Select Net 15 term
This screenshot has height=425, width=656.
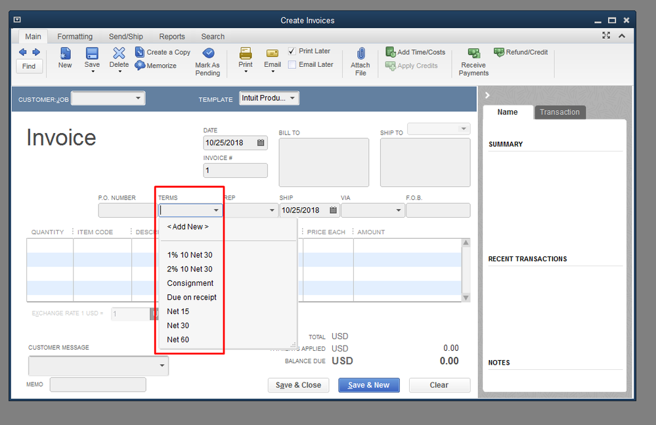[178, 312]
